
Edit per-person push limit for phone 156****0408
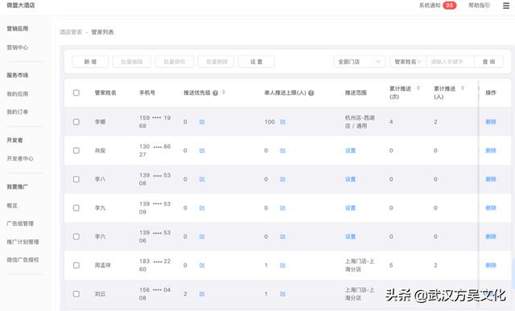point(282,294)
